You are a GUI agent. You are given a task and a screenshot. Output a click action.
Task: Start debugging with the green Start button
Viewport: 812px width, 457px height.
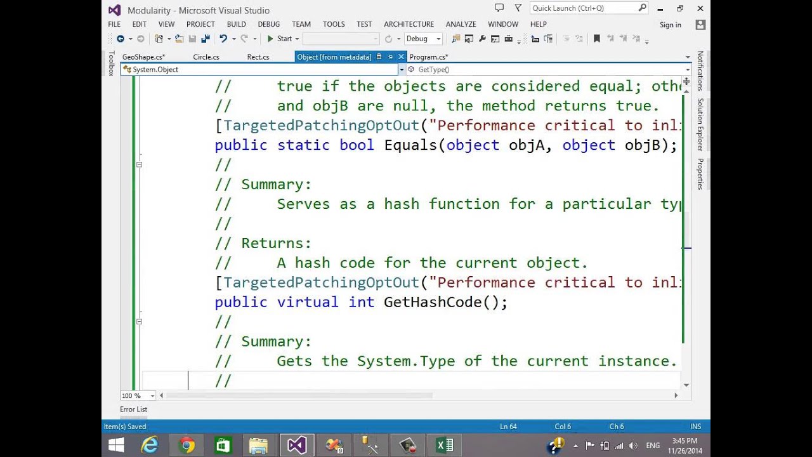(279, 39)
